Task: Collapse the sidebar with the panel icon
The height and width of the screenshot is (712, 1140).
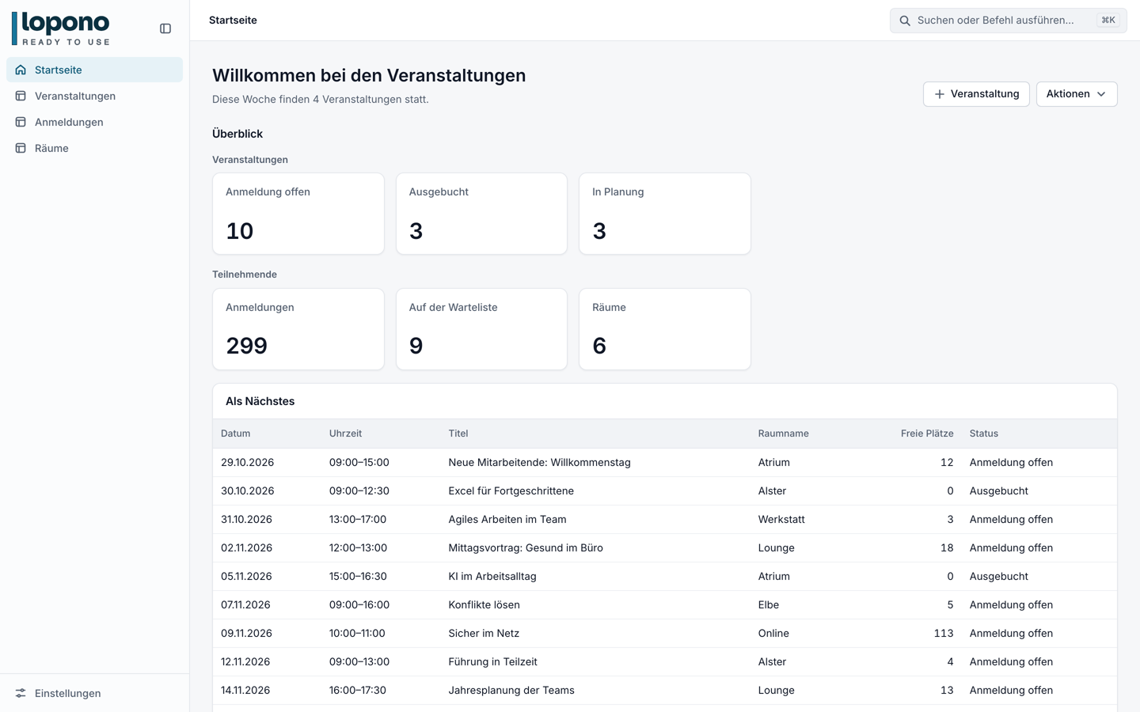Action: pyautogui.click(x=165, y=28)
